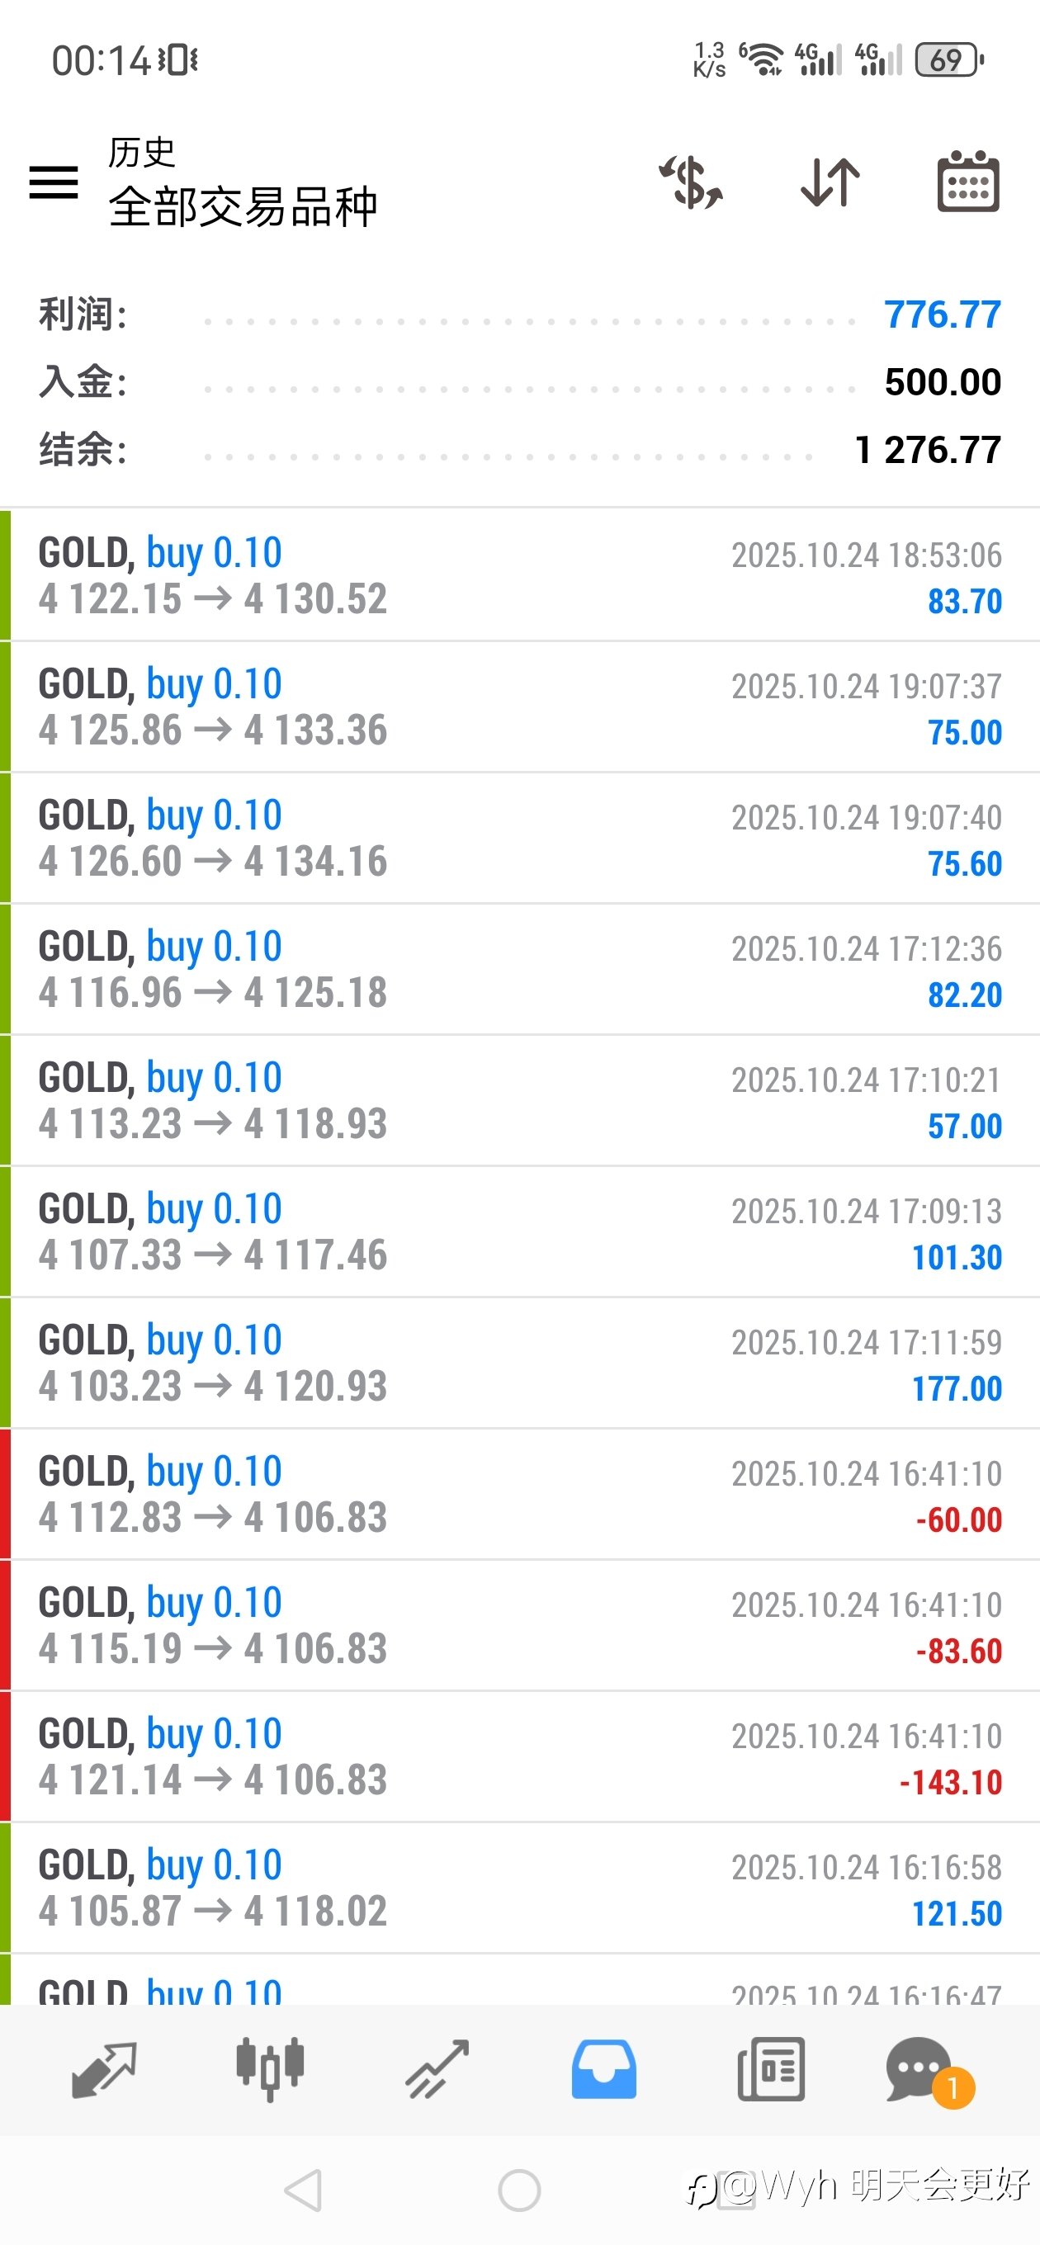Expand losing GOLD trade of -143.10
Image resolution: width=1040 pixels, height=2245 pixels.
519,1757
